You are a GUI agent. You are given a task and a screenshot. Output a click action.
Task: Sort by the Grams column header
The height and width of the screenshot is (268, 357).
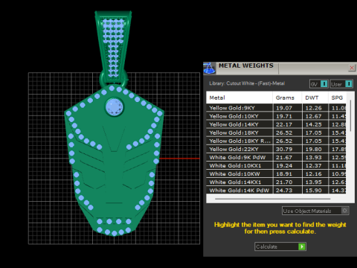click(287, 98)
